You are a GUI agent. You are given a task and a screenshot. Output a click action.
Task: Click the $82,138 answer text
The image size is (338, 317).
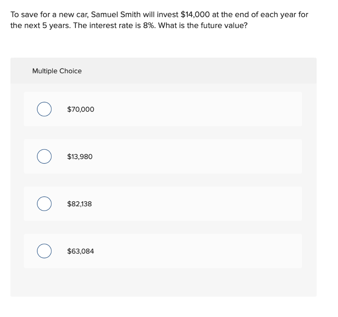click(x=80, y=204)
